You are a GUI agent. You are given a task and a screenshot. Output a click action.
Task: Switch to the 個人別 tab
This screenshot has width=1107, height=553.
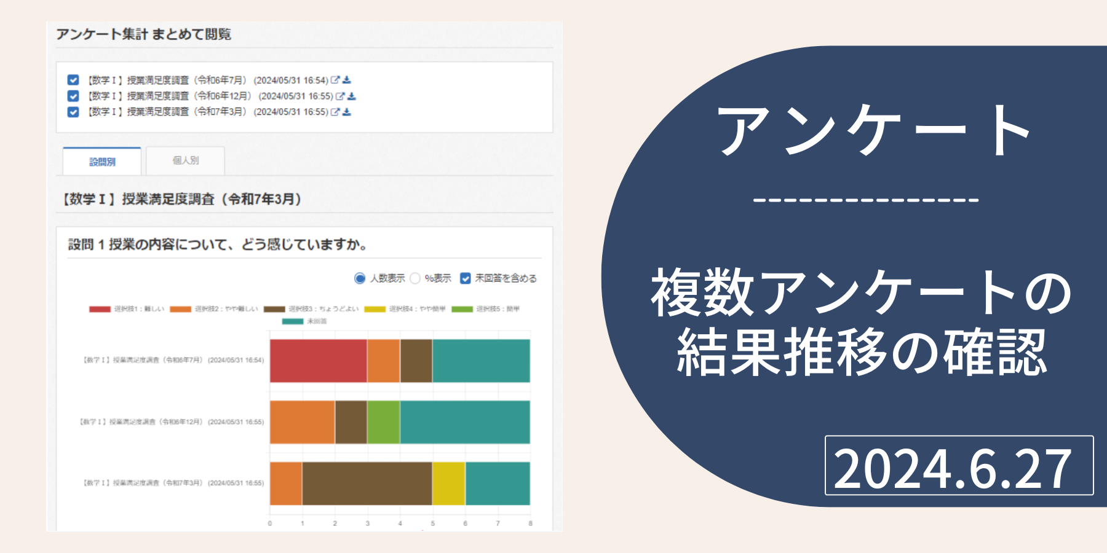[185, 160]
